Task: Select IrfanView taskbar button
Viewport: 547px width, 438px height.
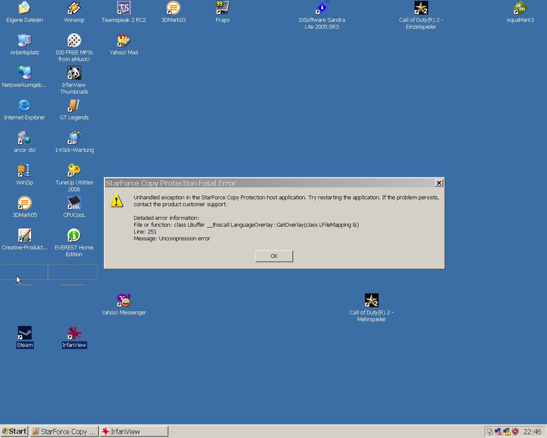Action: pyautogui.click(x=134, y=431)
